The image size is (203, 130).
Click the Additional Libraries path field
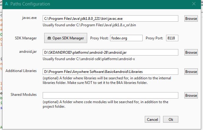(x=110, y=72)
